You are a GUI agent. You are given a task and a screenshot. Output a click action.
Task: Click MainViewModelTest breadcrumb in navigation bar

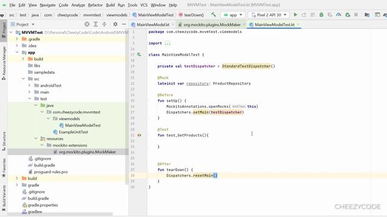coord(154,15)
